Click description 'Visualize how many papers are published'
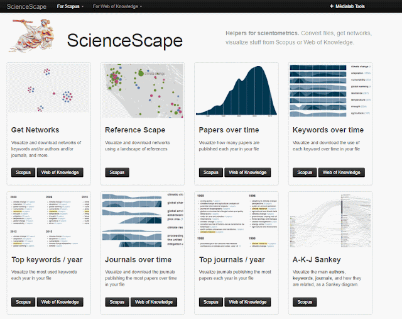This screenshot has width=402, height=319. 229,145
